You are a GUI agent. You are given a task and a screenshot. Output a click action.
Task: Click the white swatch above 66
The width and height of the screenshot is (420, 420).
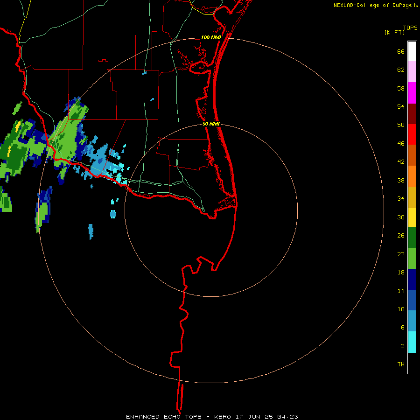pos(412,51)
